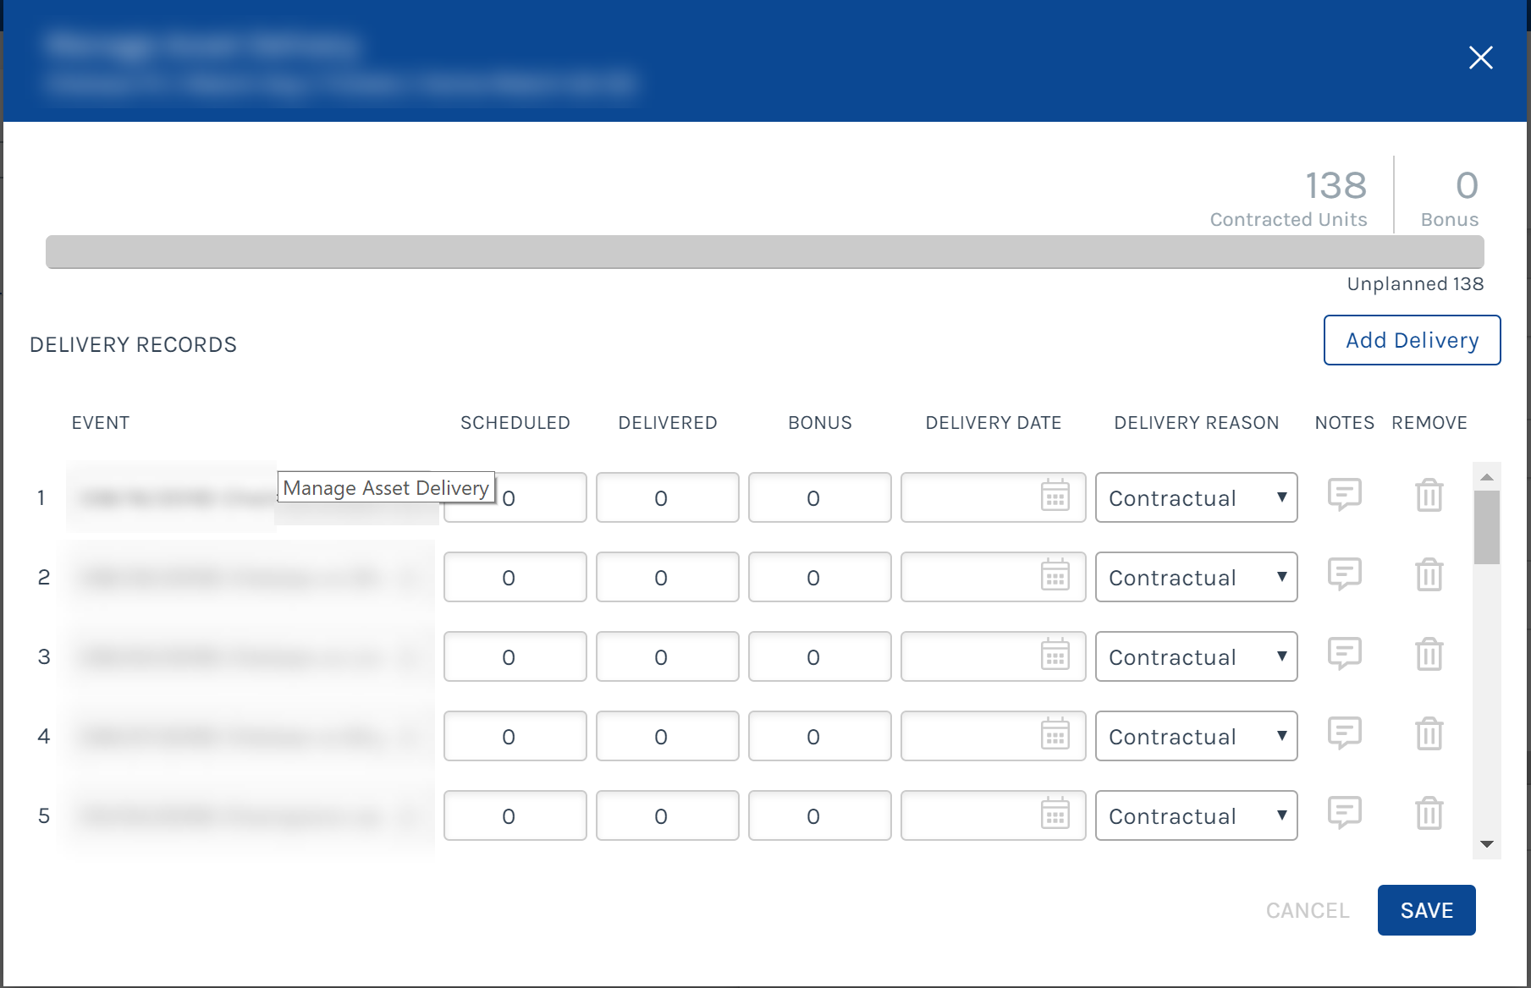Click Scheduled field in row 2
This screenshot has height=988, width=1531.
point(515,577)
